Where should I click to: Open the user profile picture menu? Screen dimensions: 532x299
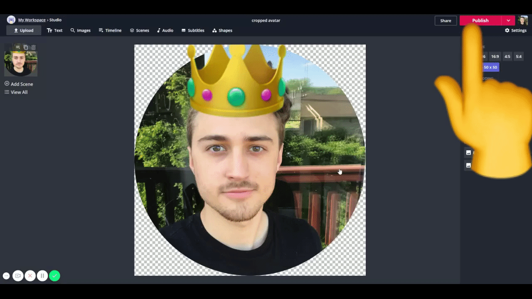tap(523, 20)
